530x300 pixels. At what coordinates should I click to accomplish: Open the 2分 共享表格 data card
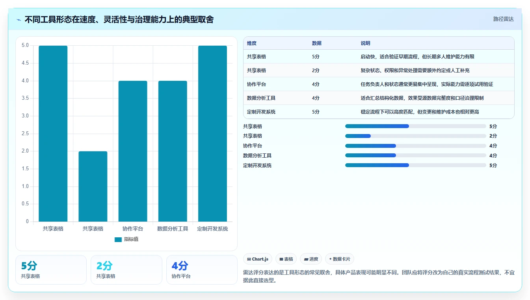126,270
